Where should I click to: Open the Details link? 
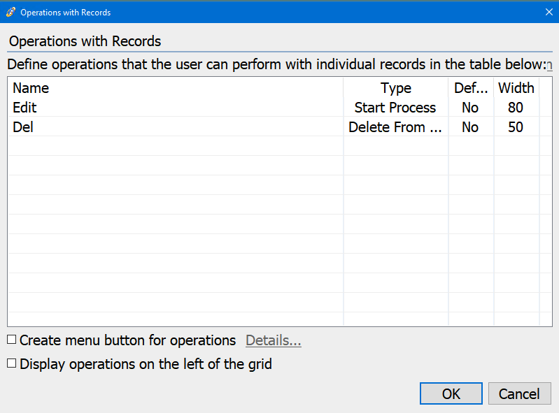[273, 340]
